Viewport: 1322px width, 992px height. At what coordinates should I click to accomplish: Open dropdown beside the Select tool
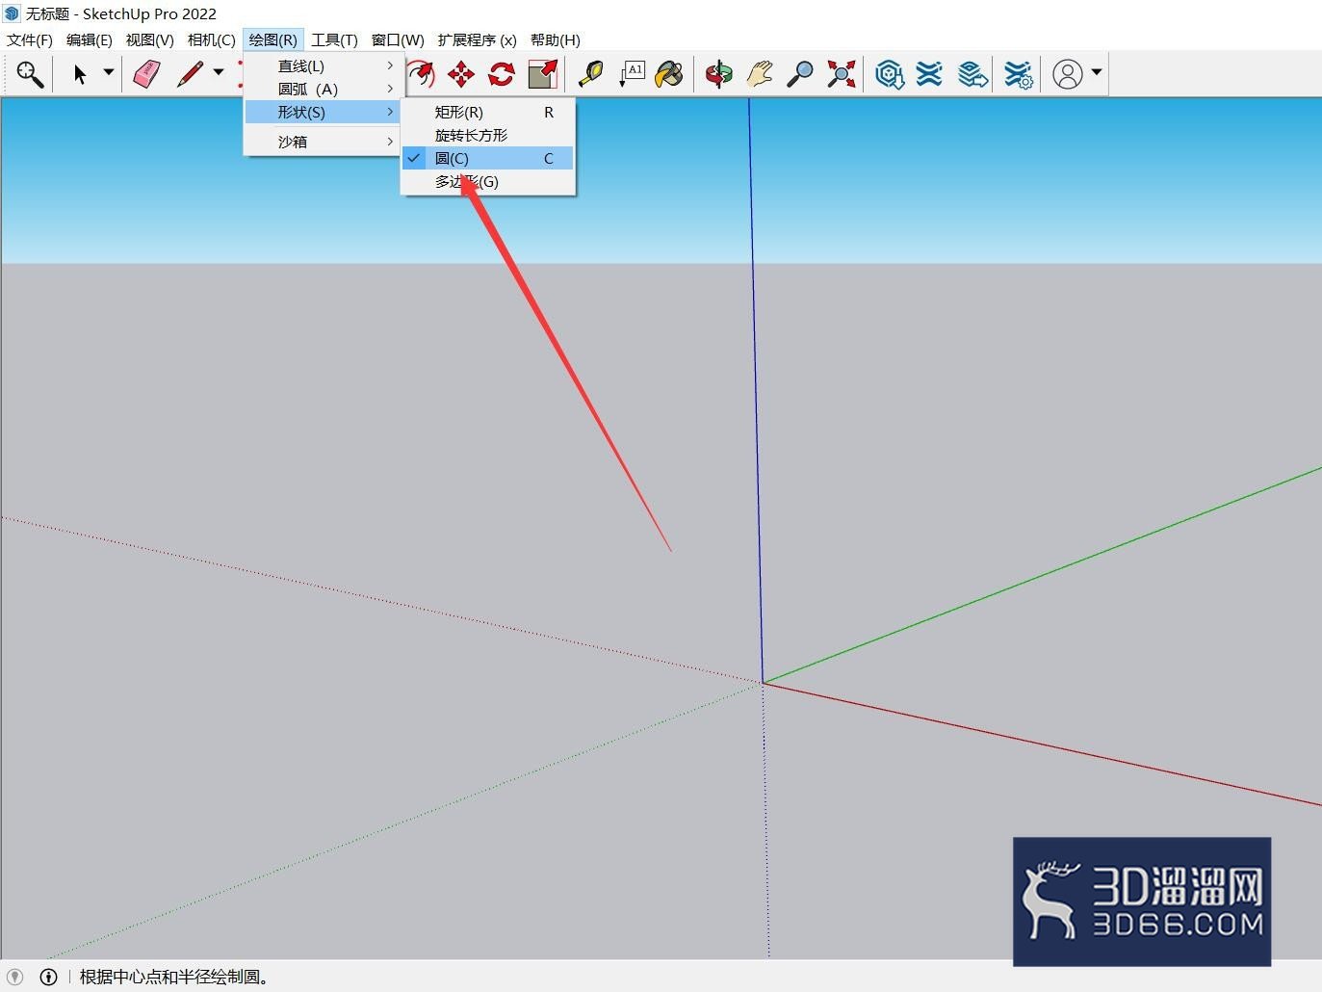108,73
